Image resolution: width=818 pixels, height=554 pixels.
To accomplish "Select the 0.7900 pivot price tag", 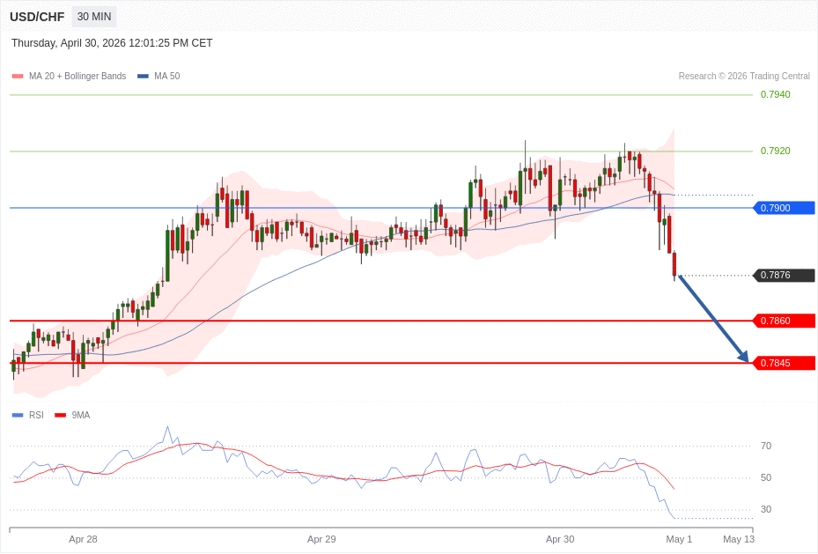I will 785,208.
